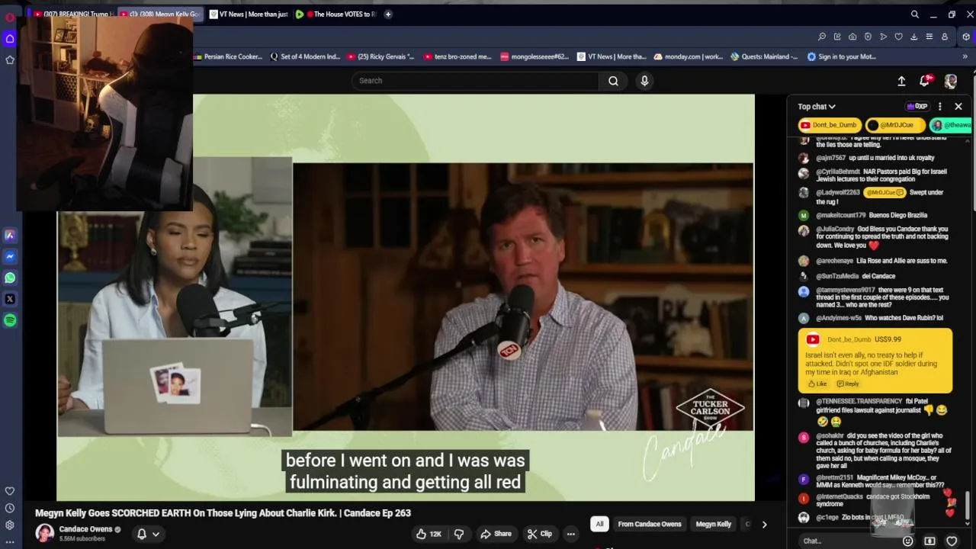Viewport: 976px width, 549px height.
Task: Click the send/flow arrow icon in the address bar
Action: (883, 37)
